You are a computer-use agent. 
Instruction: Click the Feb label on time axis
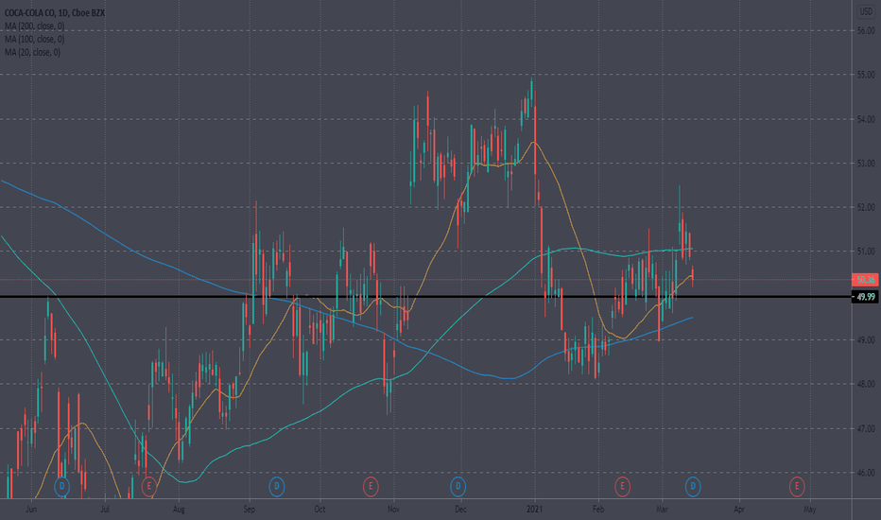click(x=598, y=510)
